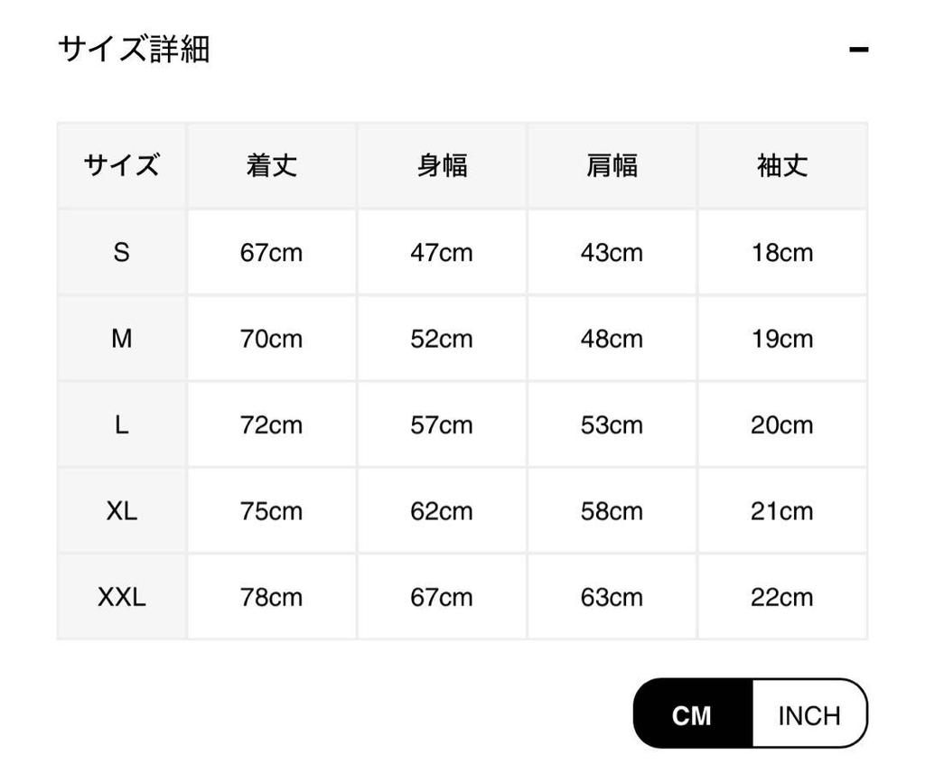Select the S size row label
Image resolution: width=925 pixels, height=783 pixels.
click(x=122, y=253)
